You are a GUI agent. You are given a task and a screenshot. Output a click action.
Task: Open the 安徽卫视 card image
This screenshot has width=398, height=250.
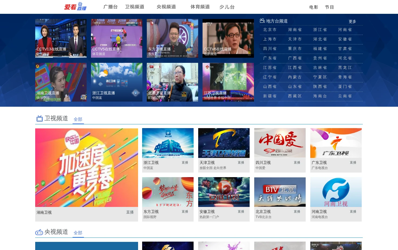(x=224, y=192)
